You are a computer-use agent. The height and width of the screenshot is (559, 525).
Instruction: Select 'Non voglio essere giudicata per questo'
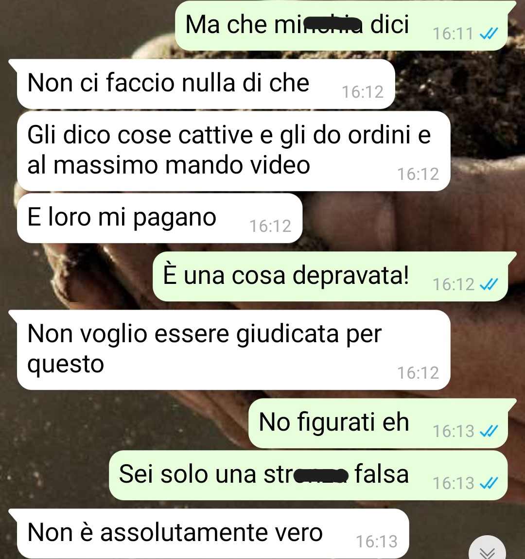(x=233, y=349)
